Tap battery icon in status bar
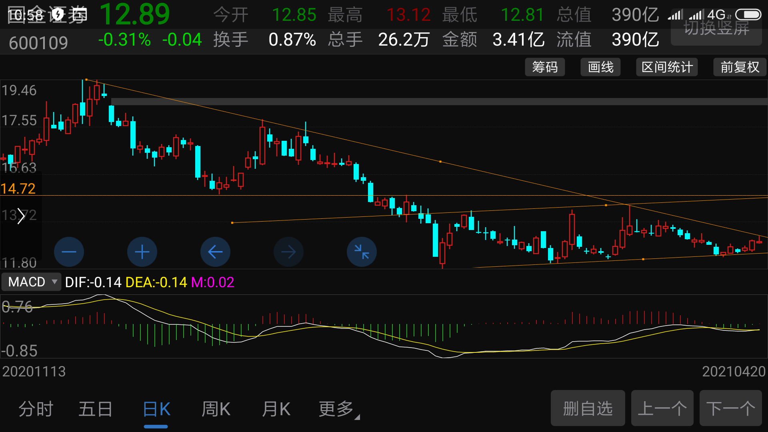This screenshot has height=432, width=768. click(748, 15)
